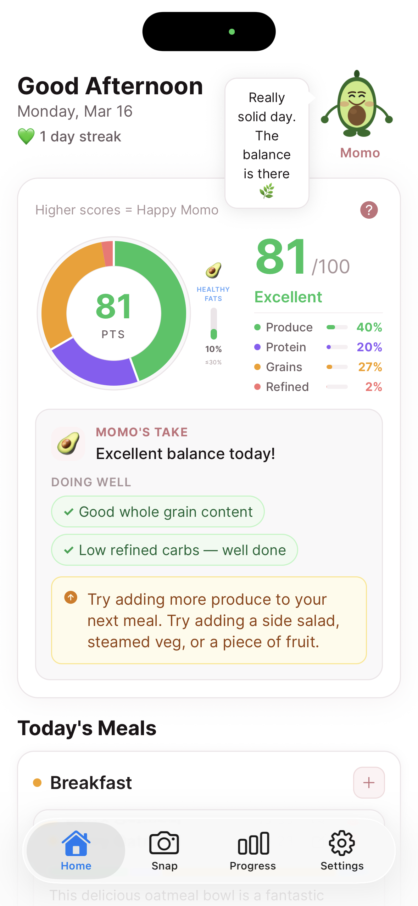This screenshot has height=906, width=418.
Task: Open the score help question mark
Action: coord(369,209)
